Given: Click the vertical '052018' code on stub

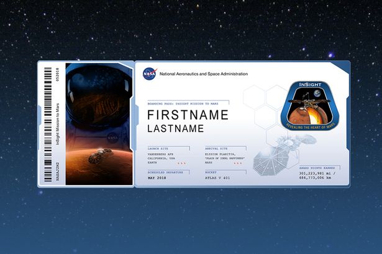Looking at the screenshot, I should [58, 74].
